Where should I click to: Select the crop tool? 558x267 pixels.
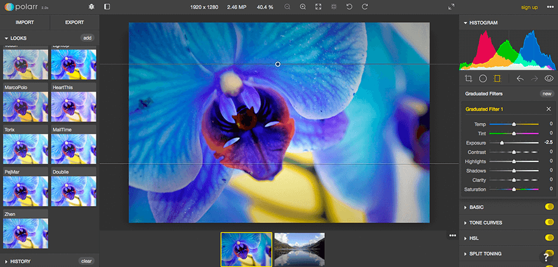click(468, 78)
